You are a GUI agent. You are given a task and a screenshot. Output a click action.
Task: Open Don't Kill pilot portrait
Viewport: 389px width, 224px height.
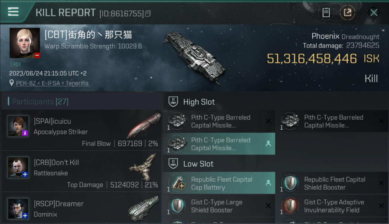[18, 167]
